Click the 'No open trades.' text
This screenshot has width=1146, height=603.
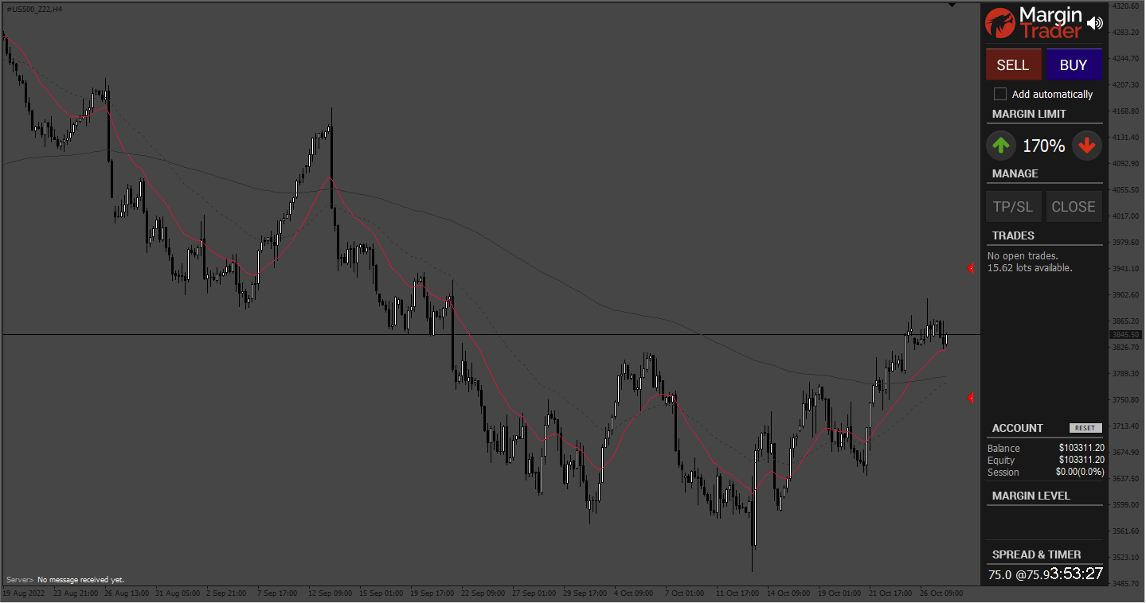(1023, 256)
